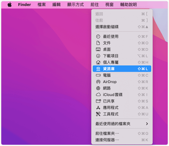Click the 文件 document icon
Screen dimensions: 169x146
point(98,43)
